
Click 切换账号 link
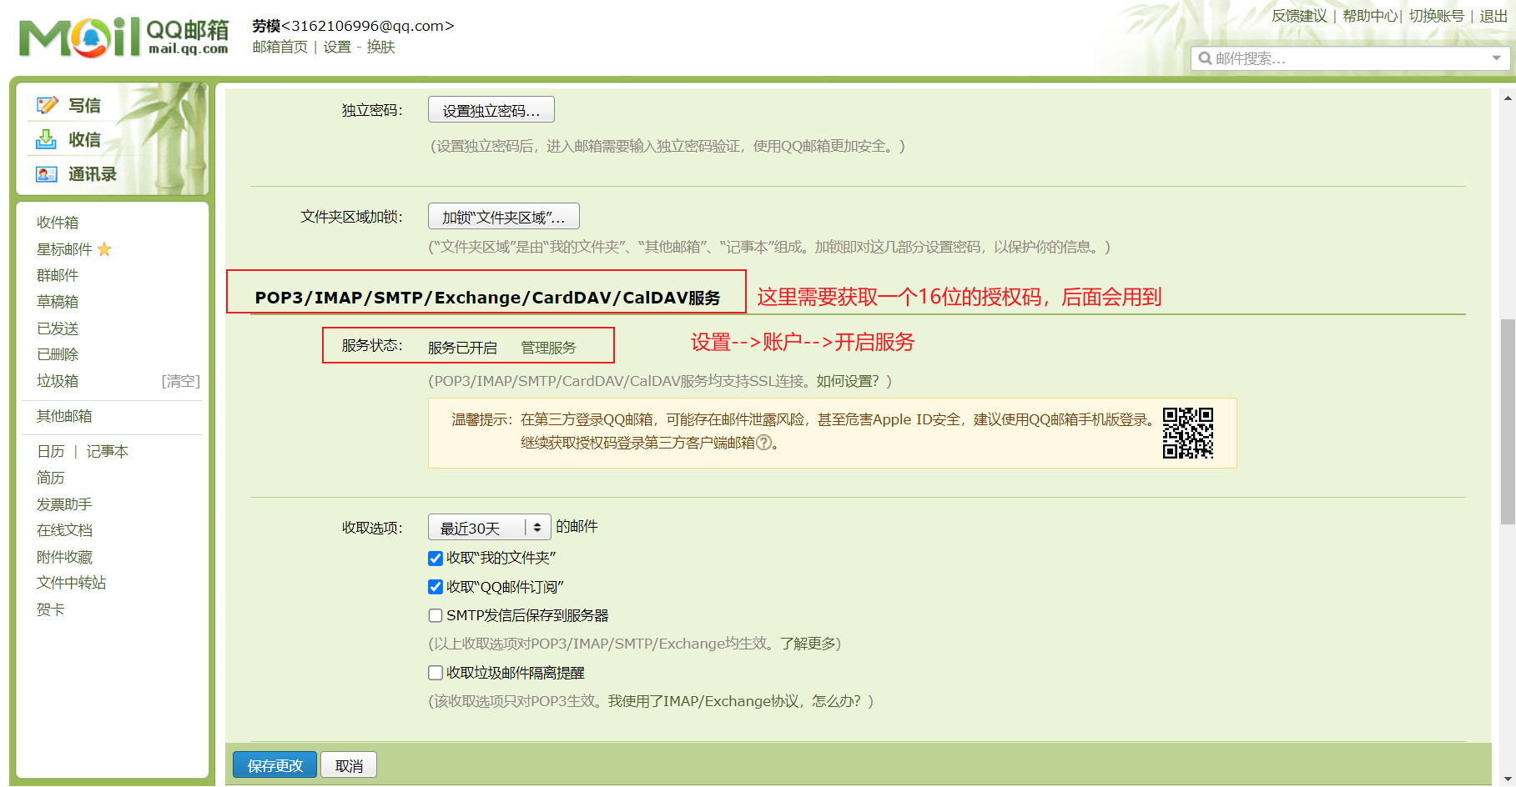tap(1437, 16)
